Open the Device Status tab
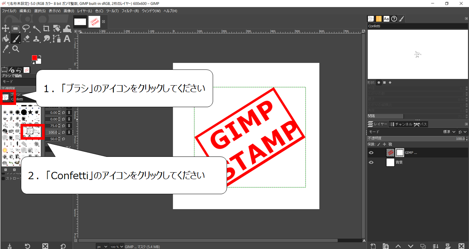Viewport: 469px width, 249px height. [11, 70]
